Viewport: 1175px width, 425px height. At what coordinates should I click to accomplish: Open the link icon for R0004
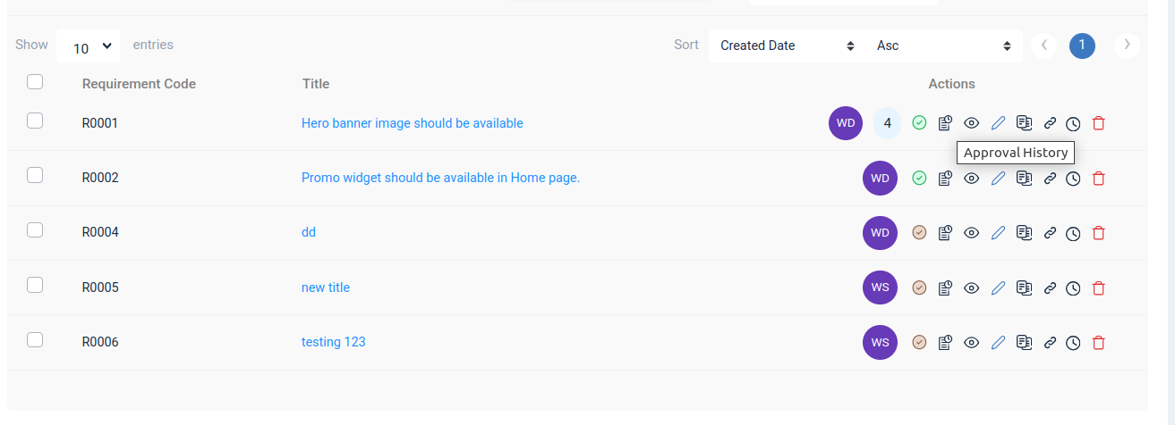(1051, 233)
